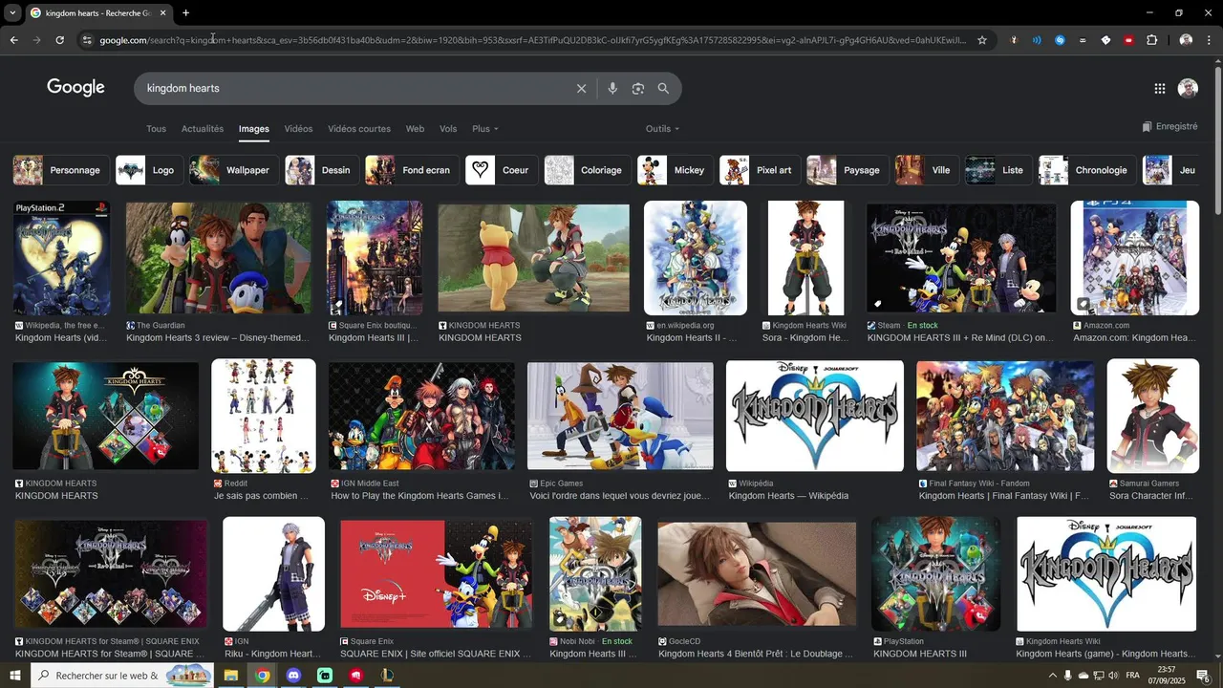
Task: Click the Google logo
Action: pyautogui.click(x=75, y=88)
